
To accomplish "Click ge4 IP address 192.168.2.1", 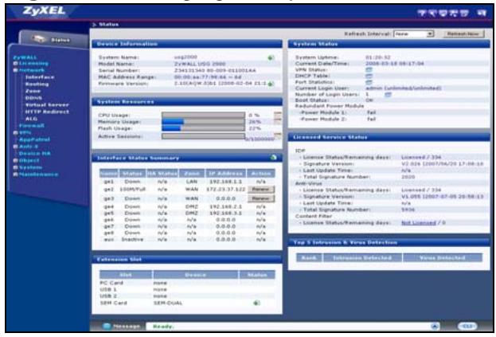I will (226, 206).
